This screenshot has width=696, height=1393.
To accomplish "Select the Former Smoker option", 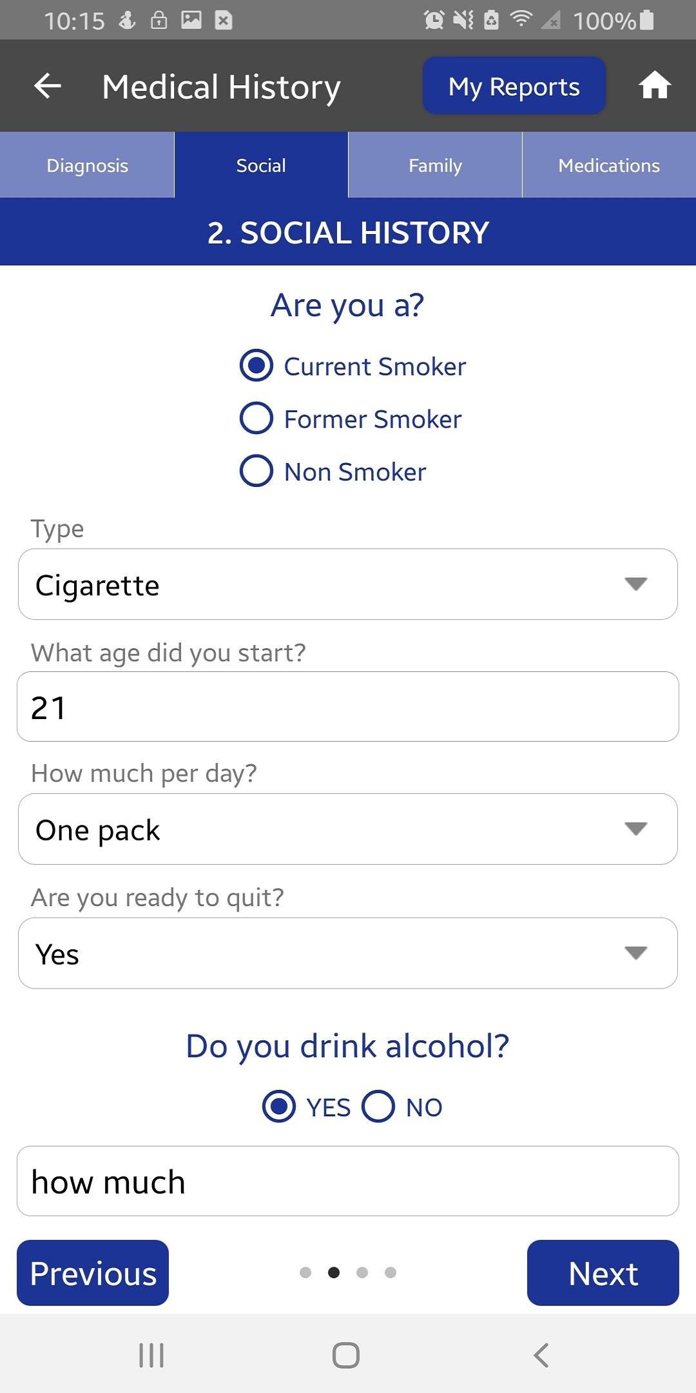I will tap(351, 419).
